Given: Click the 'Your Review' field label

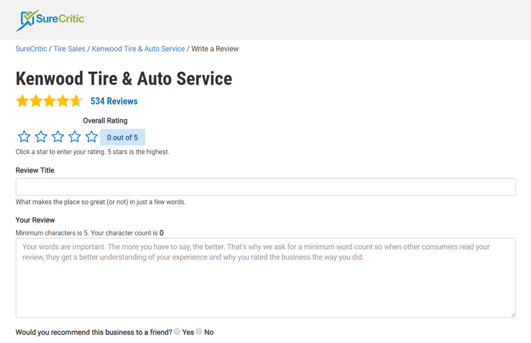Looking at the screenshot, I should [35, 220].
